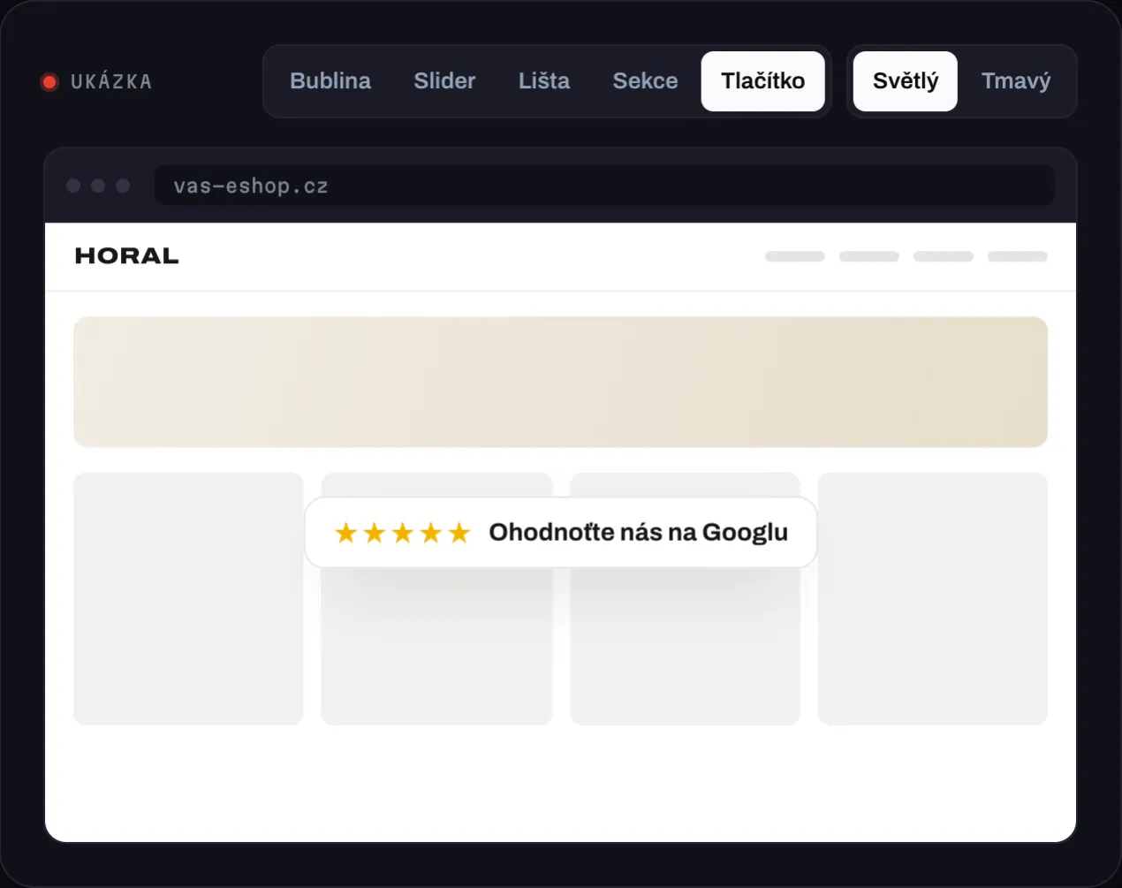The width and height of the screenshot is (1122, 888).
Task: Open the last product card placeholder
Action: coord(933,599)
